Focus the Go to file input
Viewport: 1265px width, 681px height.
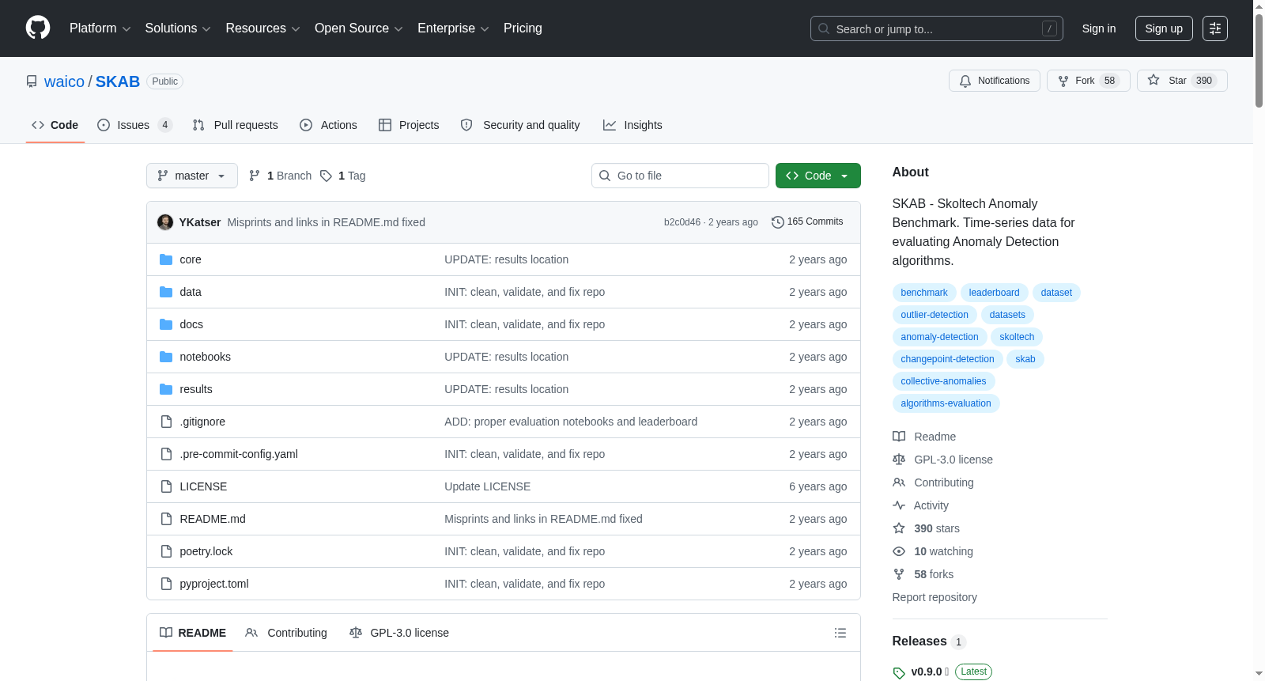tap(680, 176)
